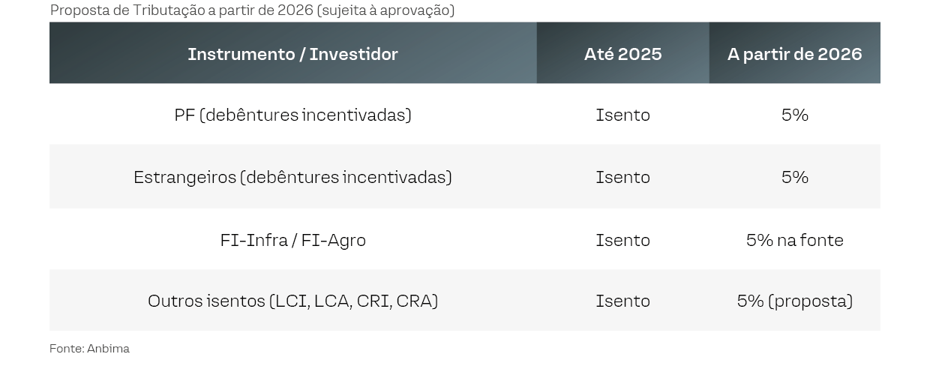Screen dimensions: 930x366
Task: Select the 'PF (debêntures incentivadas)' row label
Action: tap(292, 115)
